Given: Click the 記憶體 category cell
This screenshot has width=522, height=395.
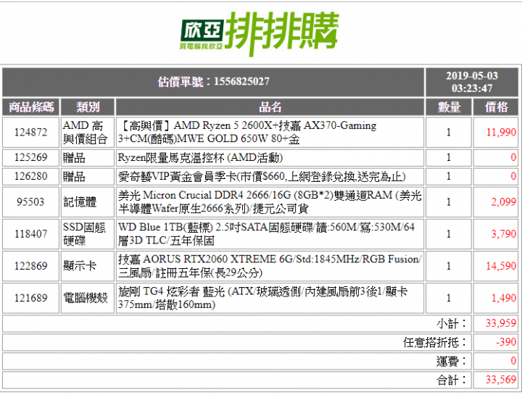Looking at the screenshot, I should point(88,202).
